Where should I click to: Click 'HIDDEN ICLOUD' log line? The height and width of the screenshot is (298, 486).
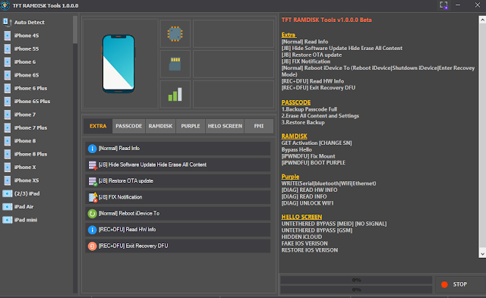click(301, 237)
